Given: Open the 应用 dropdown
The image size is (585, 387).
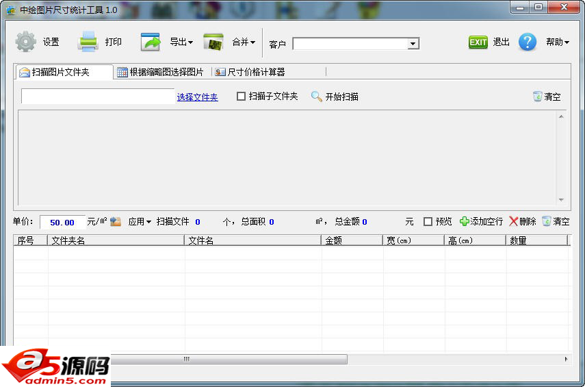Looking at the screenshot, I should click(x=140, y=221).
